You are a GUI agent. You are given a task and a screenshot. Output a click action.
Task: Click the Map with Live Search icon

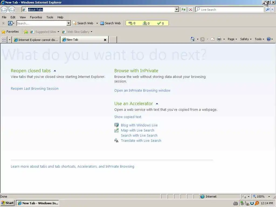pos(116,130)
